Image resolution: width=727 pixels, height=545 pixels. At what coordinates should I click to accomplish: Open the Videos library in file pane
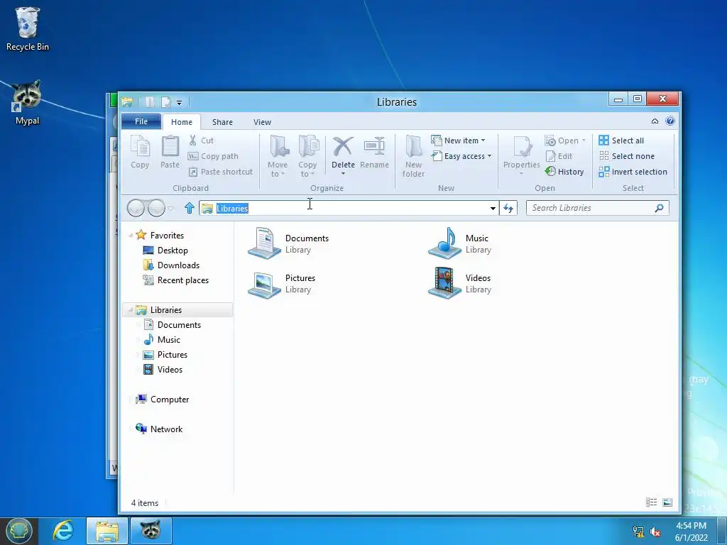click(x=459, y=283)
